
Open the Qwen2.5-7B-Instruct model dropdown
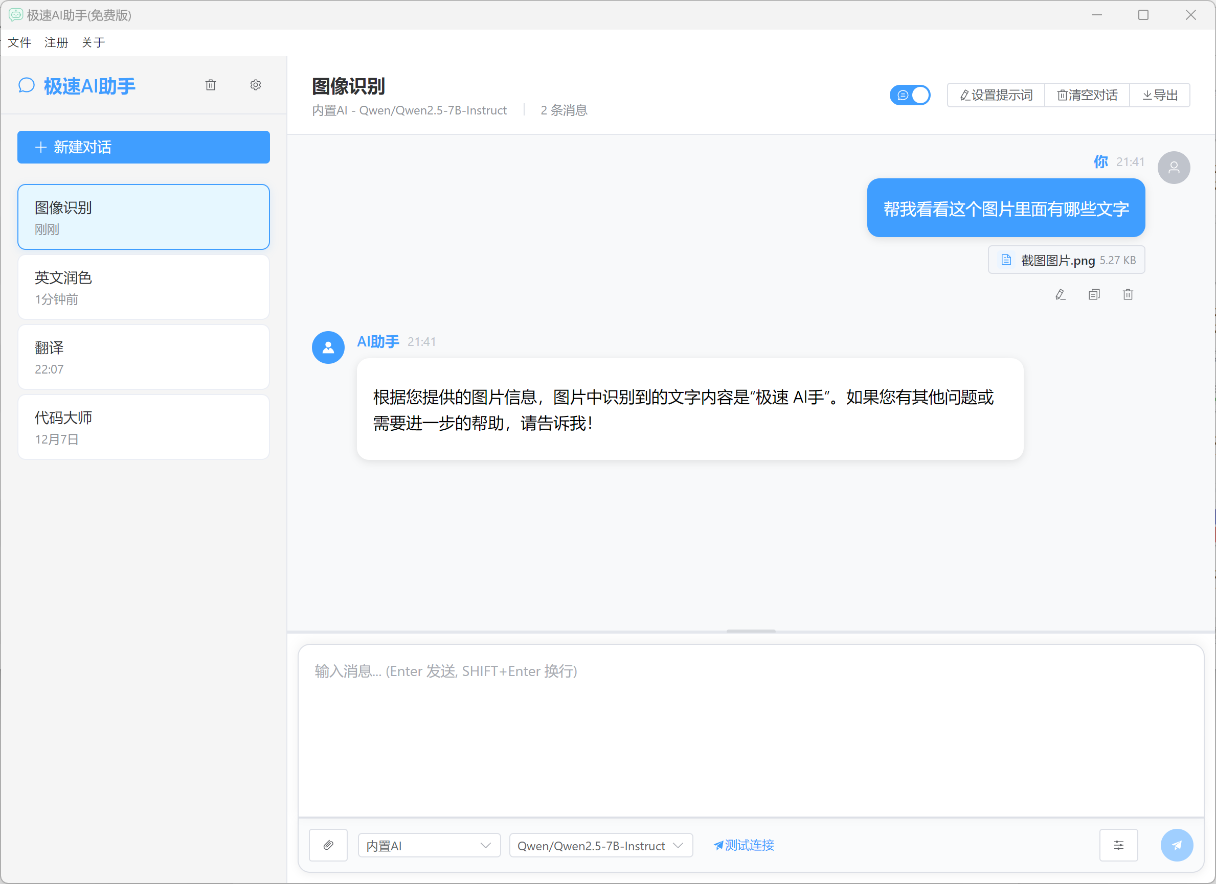(x=600, y=846)
